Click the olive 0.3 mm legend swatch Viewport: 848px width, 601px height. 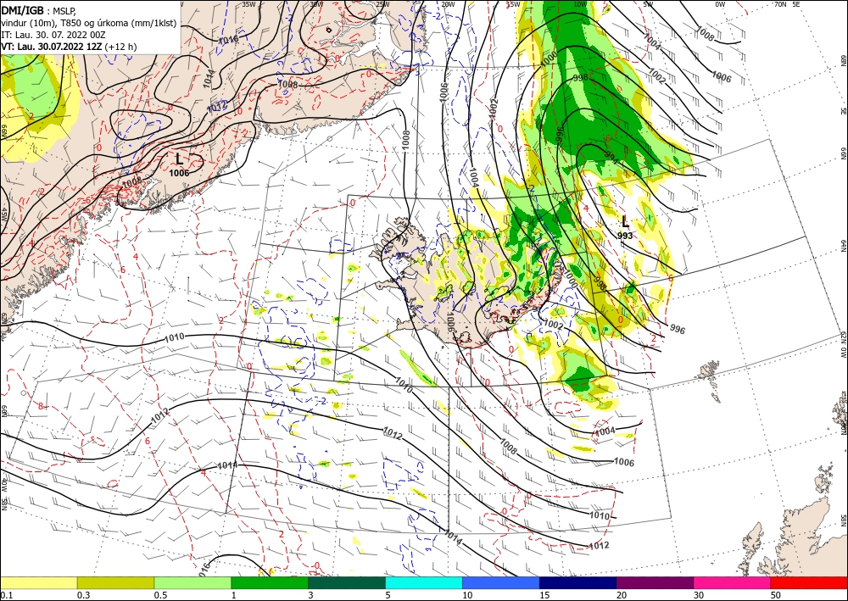pos(115,582)
